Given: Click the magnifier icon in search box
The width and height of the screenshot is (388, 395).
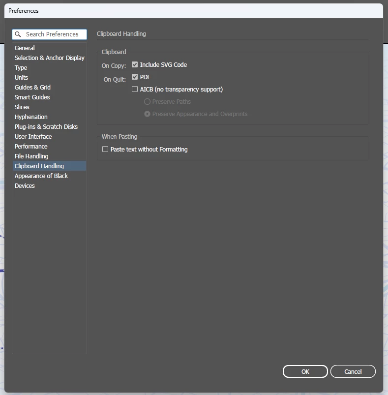Looking at the screenshot, I should point(18,34).
